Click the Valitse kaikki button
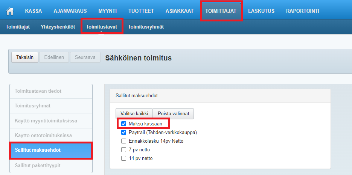This screenshot has height=175, width=352. click(134, 113)
